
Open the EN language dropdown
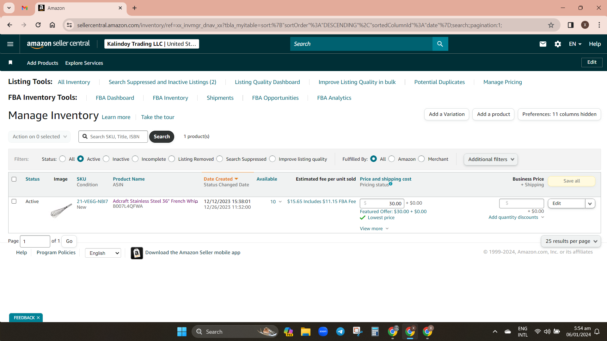click(575, 44)
